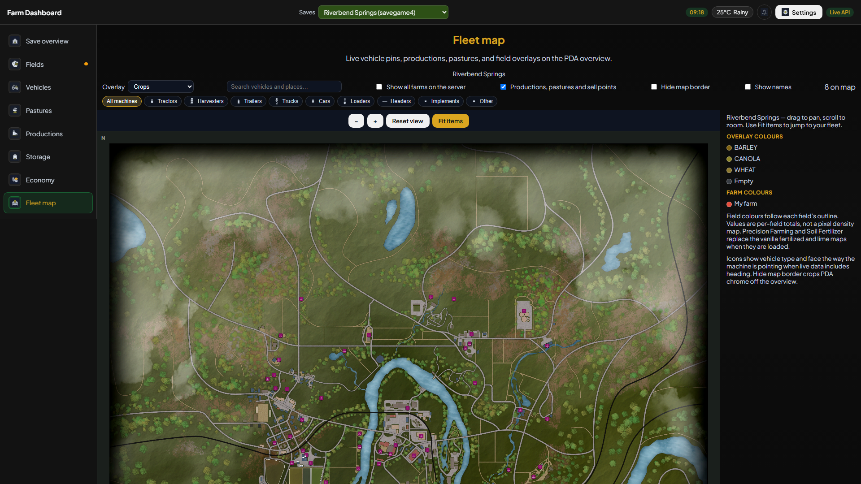Click the trailer icon in Trailers chip
Image resolution: width=861 pixels, height=484 pixels.
pyautogui.click(x=239, y=101)
